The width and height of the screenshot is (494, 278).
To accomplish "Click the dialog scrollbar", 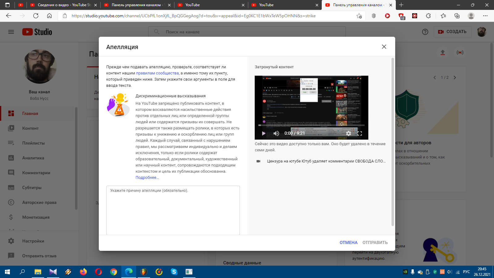I will 393,142.
